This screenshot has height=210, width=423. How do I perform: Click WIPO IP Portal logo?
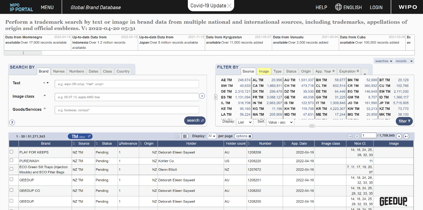click(21, 7)
